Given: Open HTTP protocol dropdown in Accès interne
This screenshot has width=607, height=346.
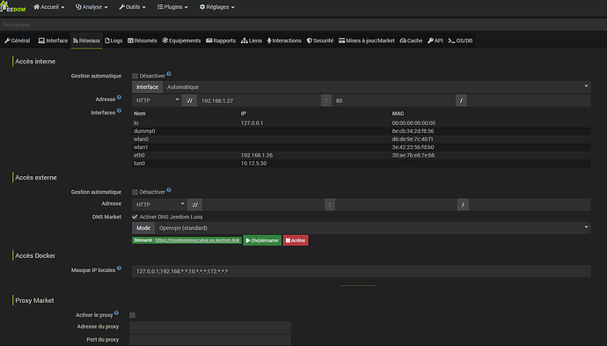Looking at the screenshot, I should (157, 100).
